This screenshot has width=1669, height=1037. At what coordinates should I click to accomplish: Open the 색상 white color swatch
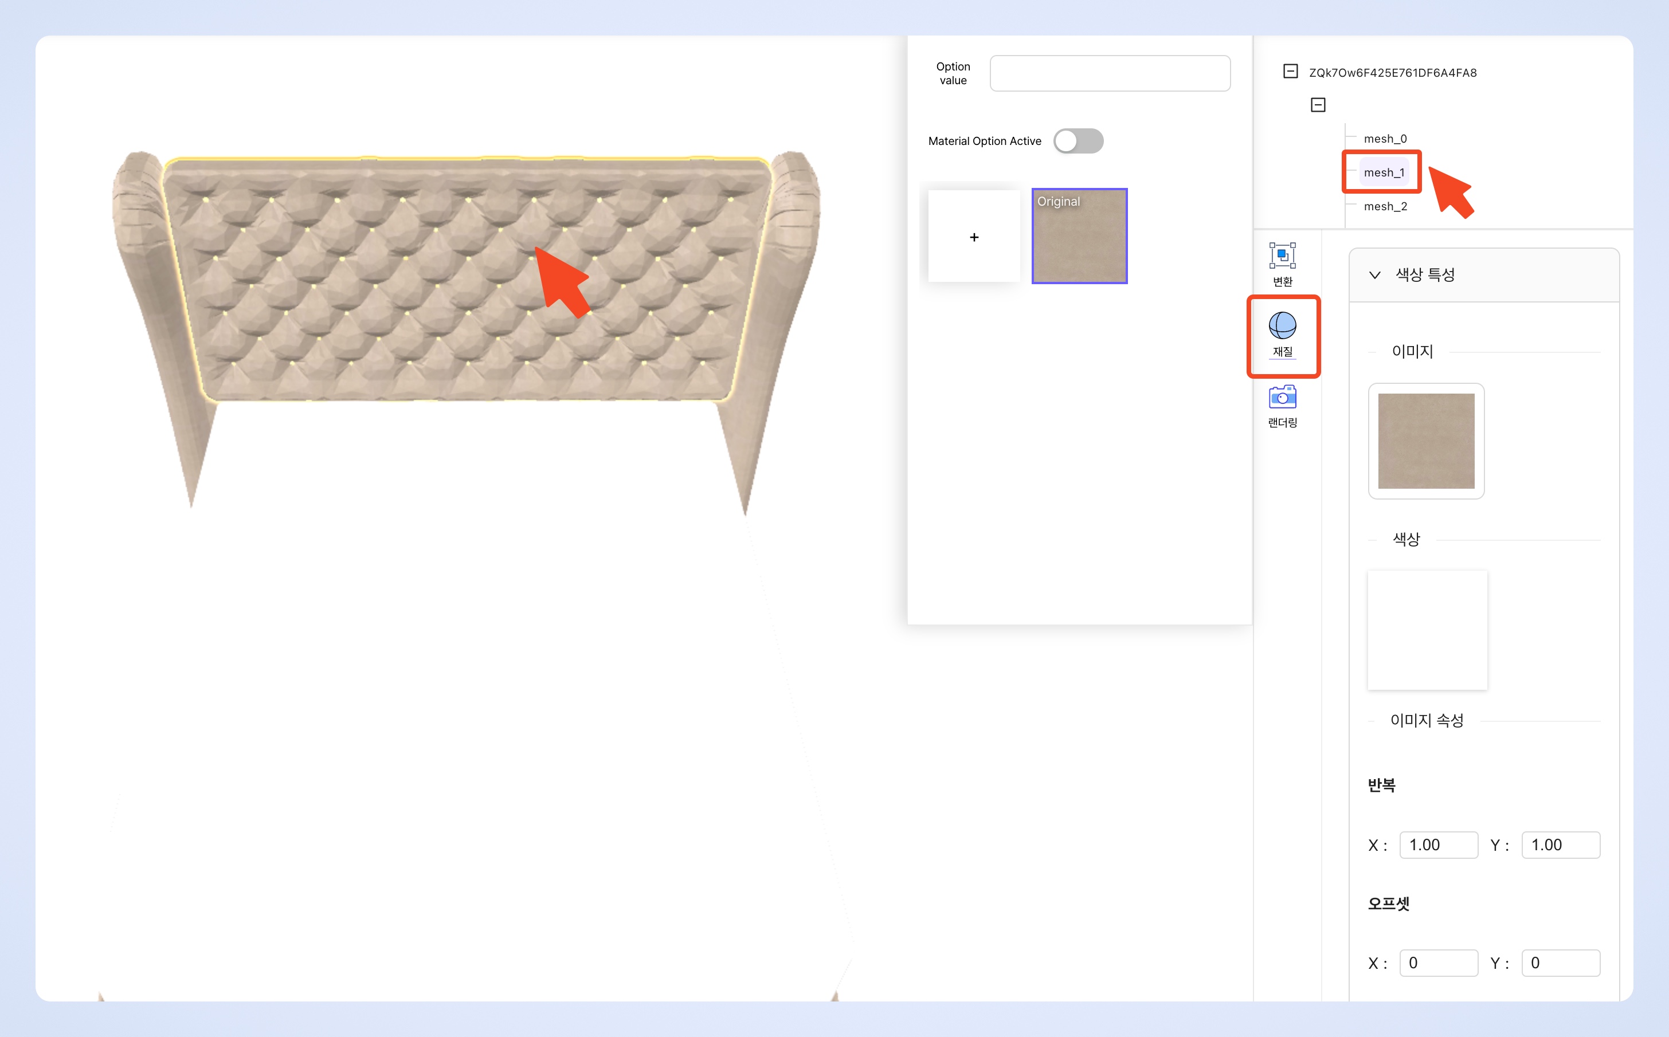point(1427,630)
